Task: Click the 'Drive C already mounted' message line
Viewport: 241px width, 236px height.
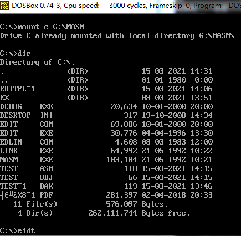Action: (117, 35)
